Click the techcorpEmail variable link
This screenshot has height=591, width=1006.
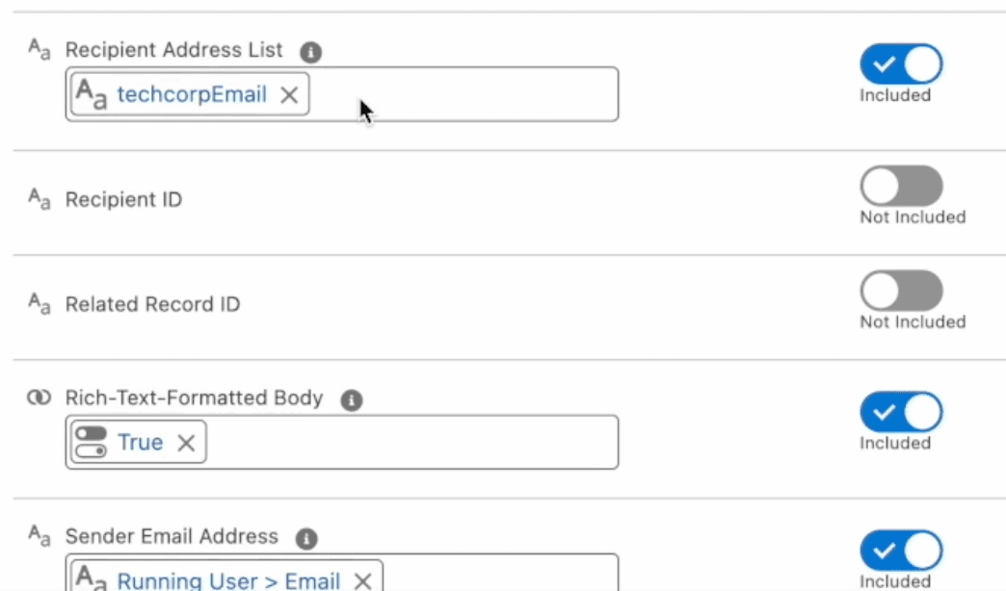[x=192, y=94]
